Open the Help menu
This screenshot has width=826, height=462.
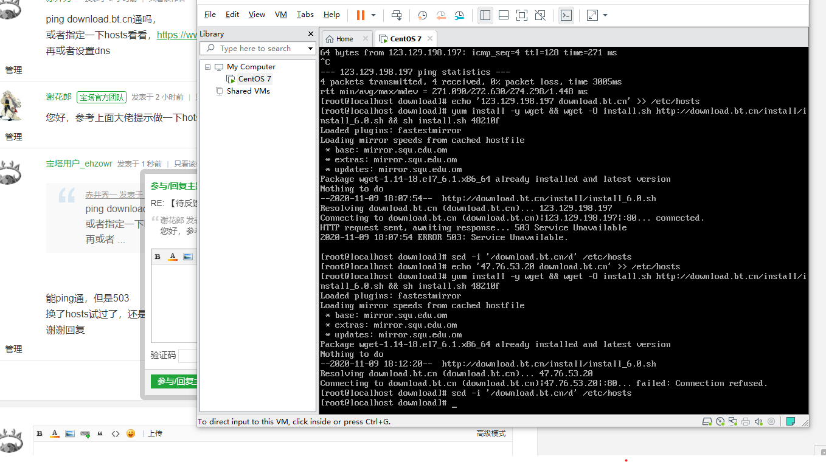coord(331,14)
